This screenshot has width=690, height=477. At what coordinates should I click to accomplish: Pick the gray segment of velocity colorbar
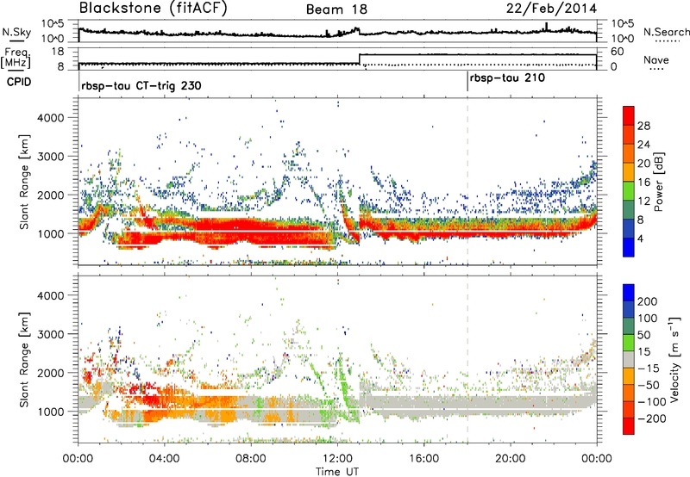(x=629, y=360)
